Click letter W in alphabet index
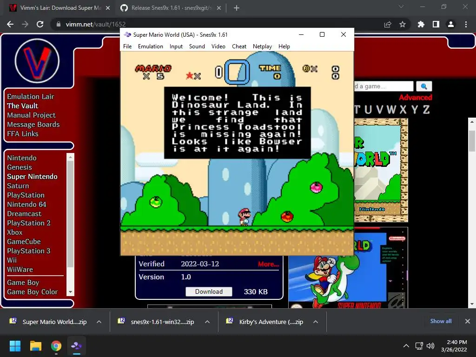 pos(391,110)
